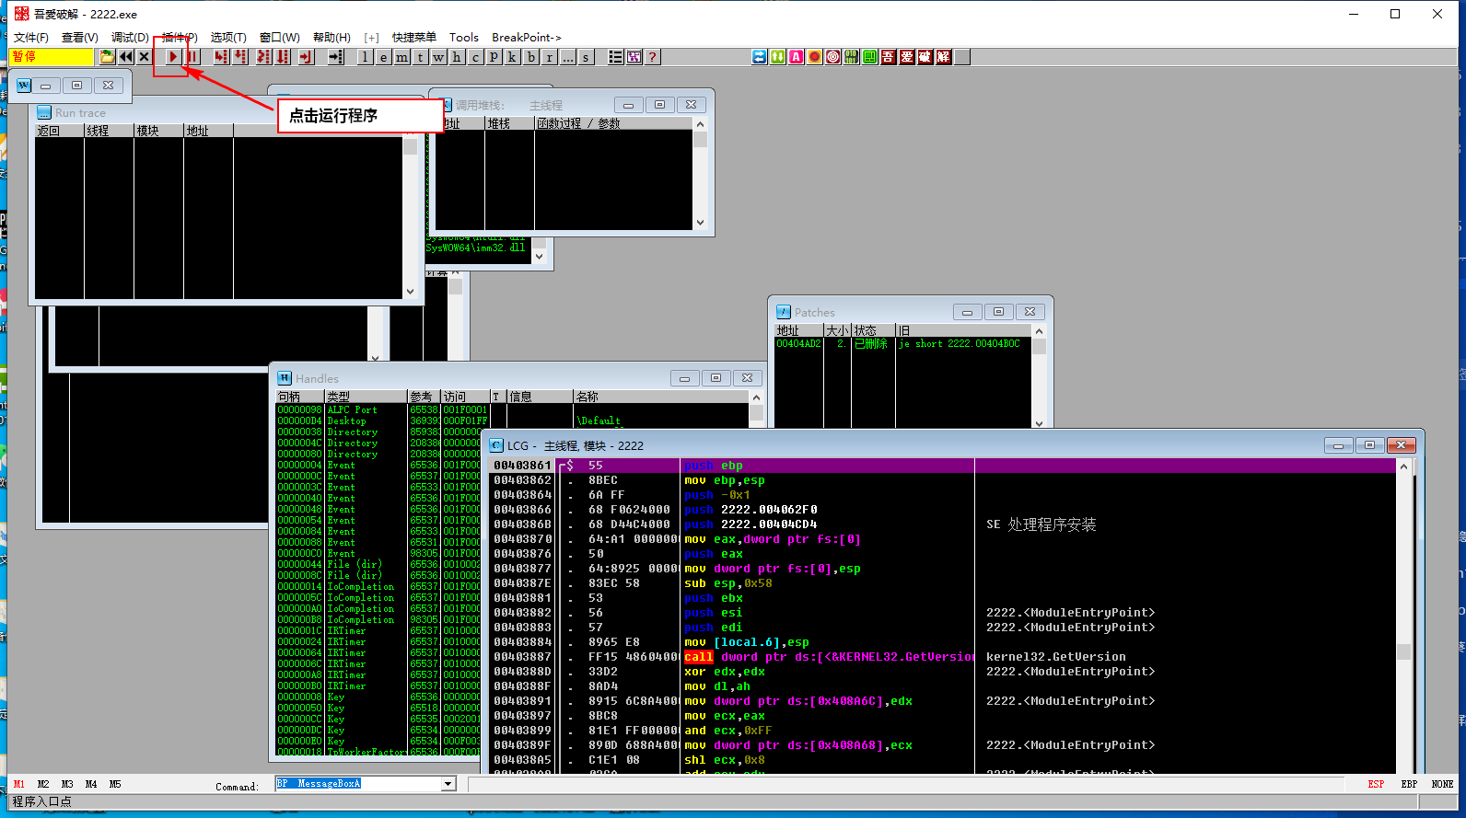Open the 快捷菜单 menu
Screen dimensions: 1466x818
pos(414,38)
